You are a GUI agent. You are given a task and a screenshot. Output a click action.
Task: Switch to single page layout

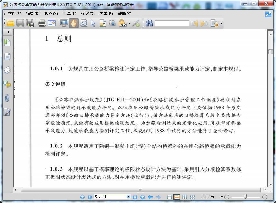tap(169, 197)
